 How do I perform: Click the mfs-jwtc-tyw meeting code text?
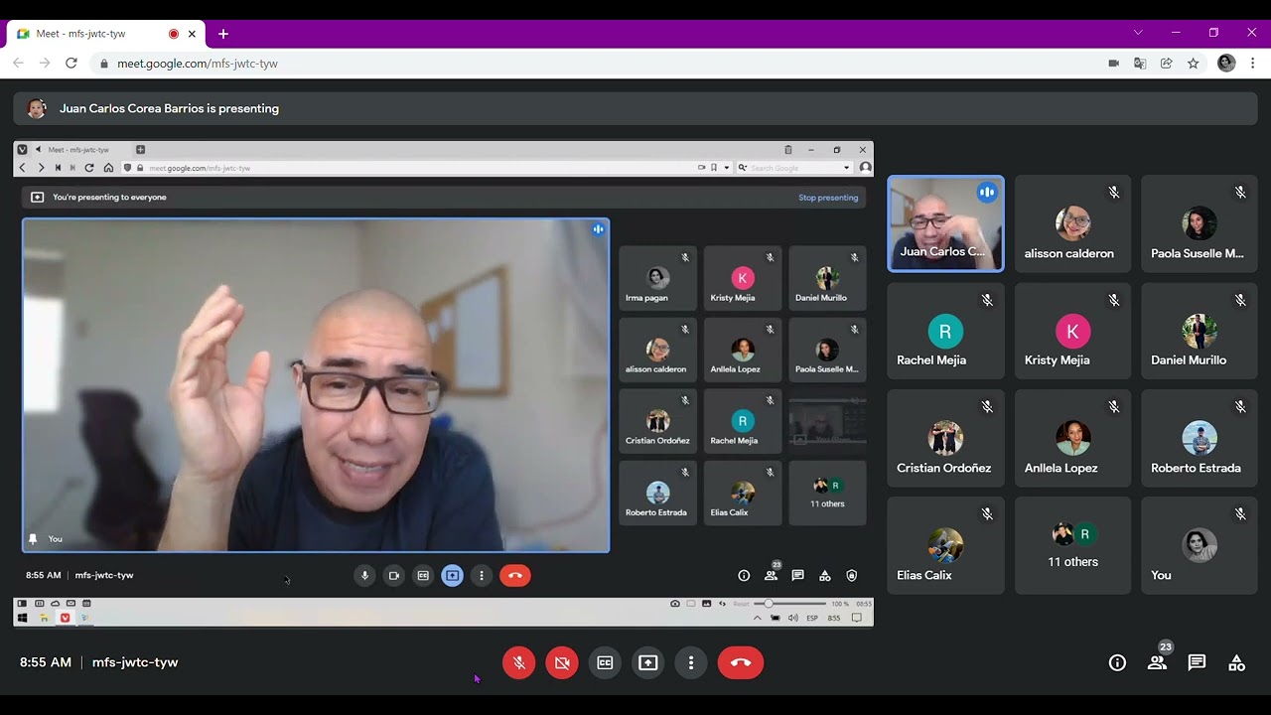[135, 662]
